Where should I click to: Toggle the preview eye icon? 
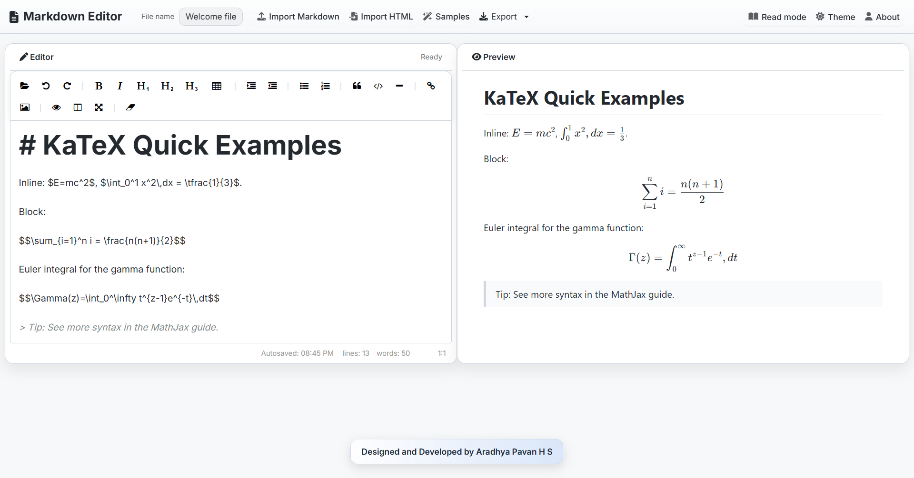[57, 107]
